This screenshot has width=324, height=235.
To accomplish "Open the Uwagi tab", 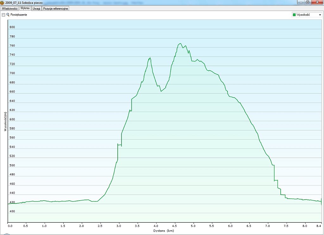I will 36,9.
